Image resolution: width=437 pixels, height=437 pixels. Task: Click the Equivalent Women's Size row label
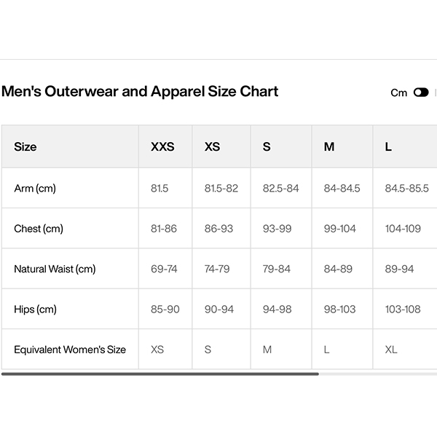tap(70, 350)
